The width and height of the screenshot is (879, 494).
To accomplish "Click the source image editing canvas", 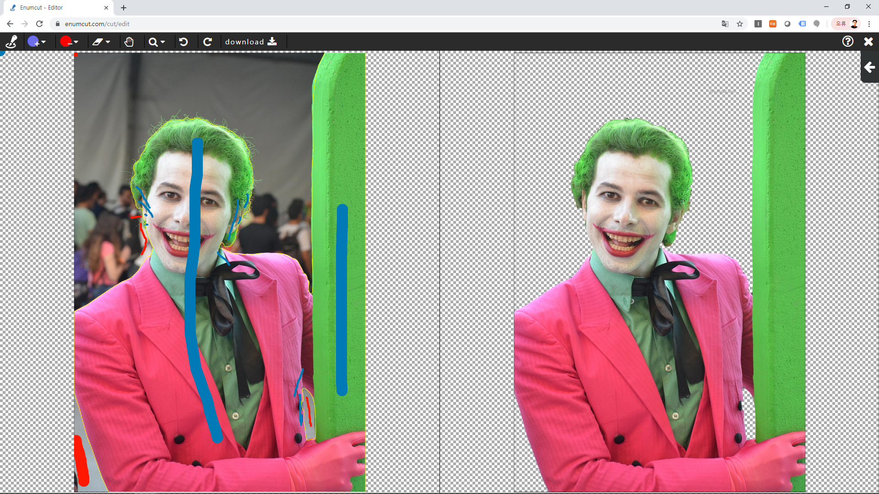I will click(220, 272).
